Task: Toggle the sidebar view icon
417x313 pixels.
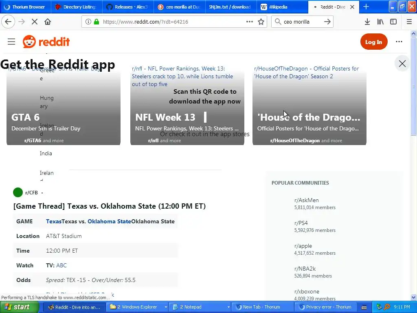Action: pyautogui.click(x=393, y=22)
